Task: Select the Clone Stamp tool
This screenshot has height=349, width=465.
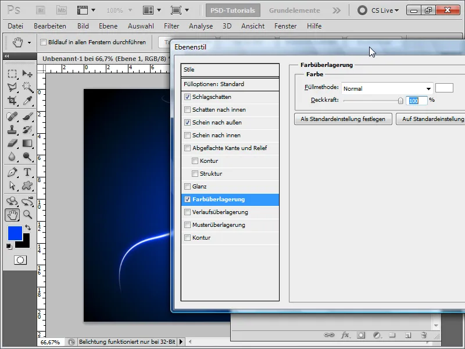Action: (x=12, y=130)
